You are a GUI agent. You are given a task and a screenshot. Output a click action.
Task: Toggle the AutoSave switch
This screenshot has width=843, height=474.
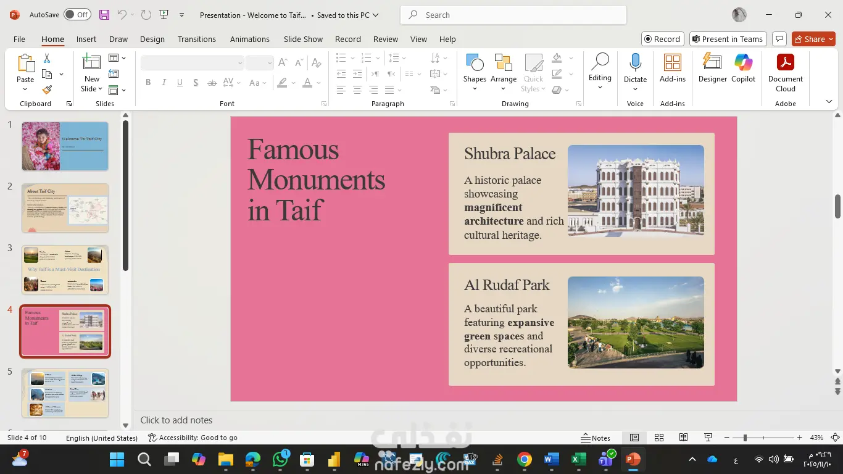pyautogui.click(x=77, y=15)
